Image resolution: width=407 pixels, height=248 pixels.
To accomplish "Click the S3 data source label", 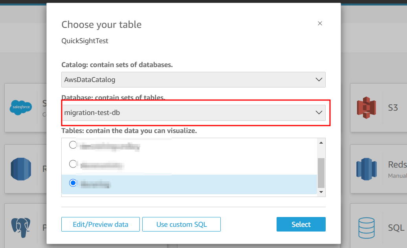I will click(393, 108).
